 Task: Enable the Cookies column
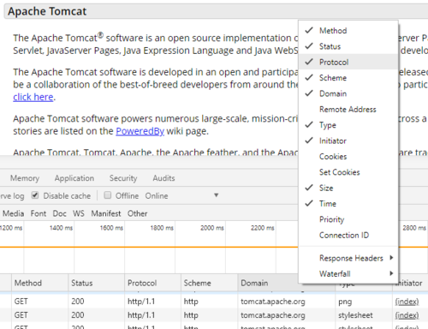tap(348, 156)
